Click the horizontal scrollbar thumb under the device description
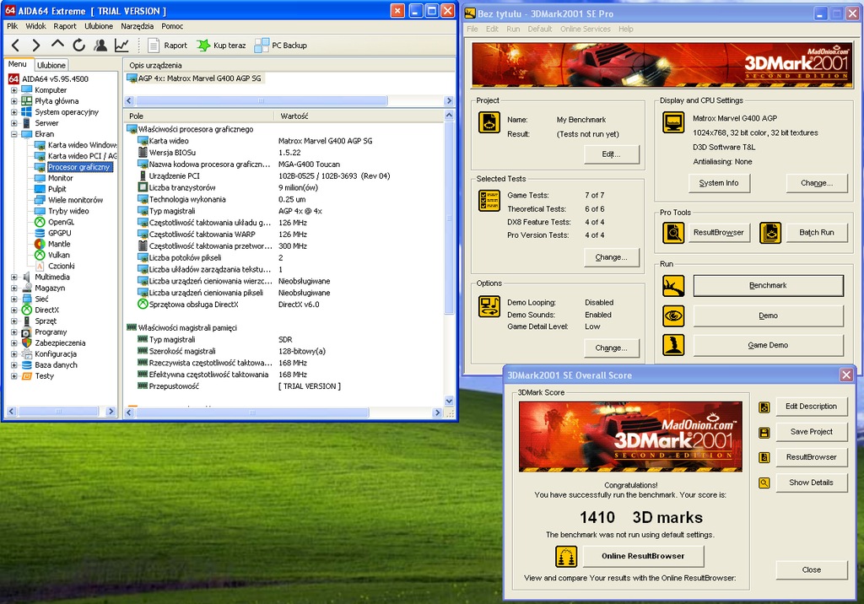This screenshot has height=604, width=864. 262,101
